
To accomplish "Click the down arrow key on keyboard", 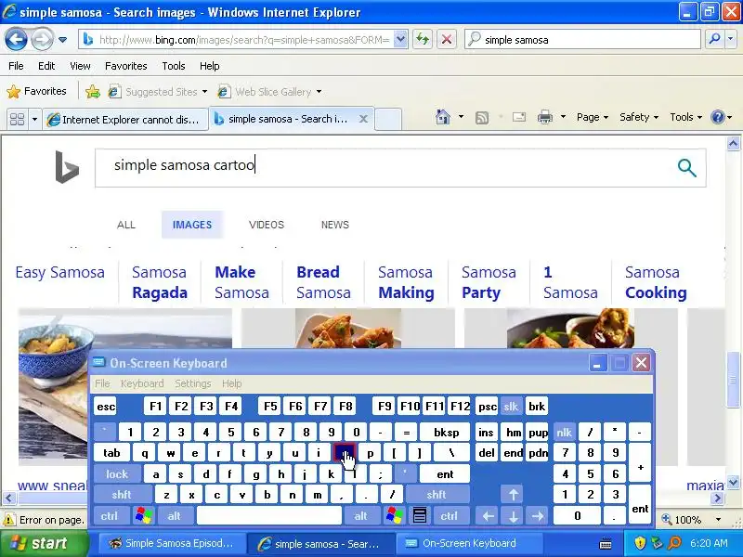I will 513,516.
